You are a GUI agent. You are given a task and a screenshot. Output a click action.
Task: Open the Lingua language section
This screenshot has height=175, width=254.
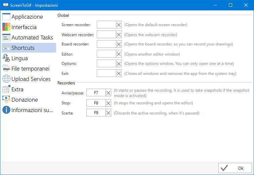[29, 58]
